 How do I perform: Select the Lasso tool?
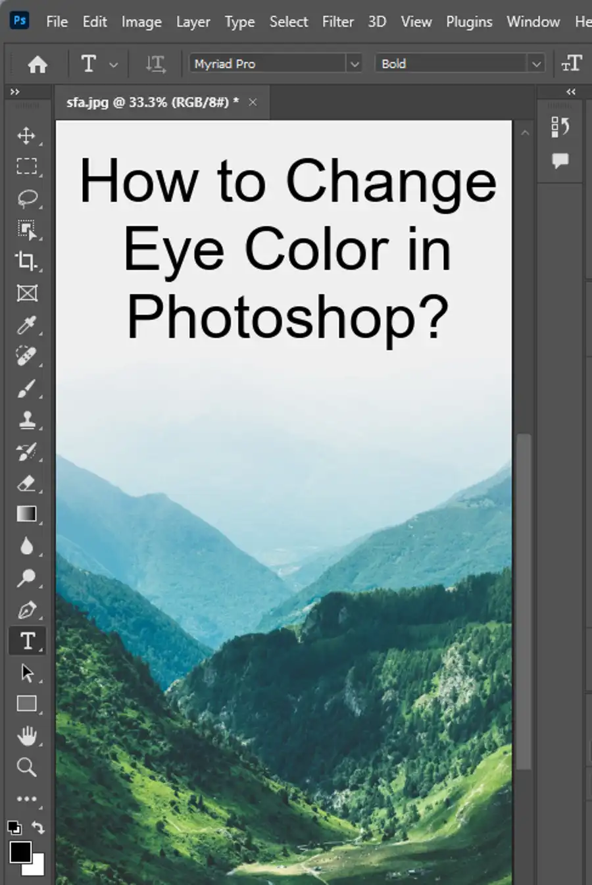[x=26, y=198]
